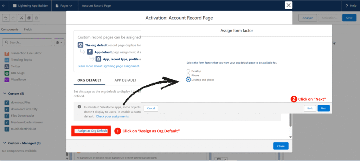Click the Trending Topics component label

coord(21,60)
